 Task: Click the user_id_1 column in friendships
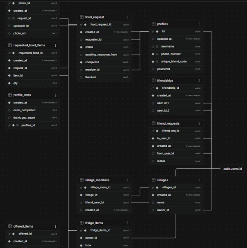(x=176, y=103)
